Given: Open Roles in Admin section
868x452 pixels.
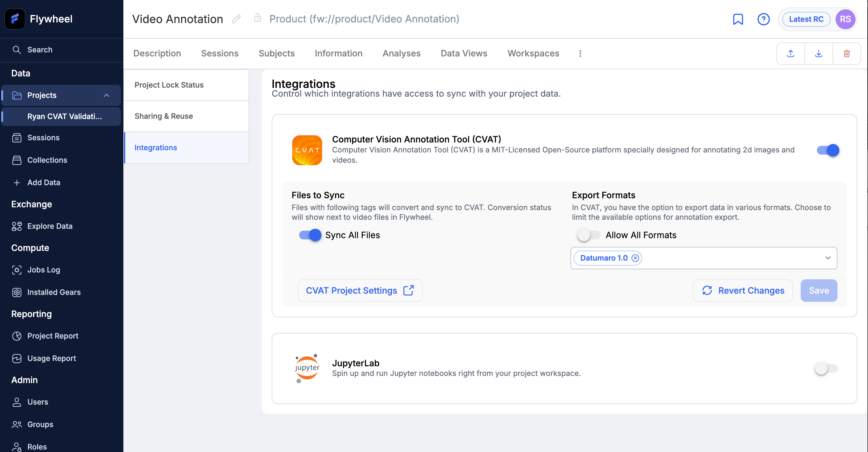Looking at the screenshot, I should pos(37,447).
